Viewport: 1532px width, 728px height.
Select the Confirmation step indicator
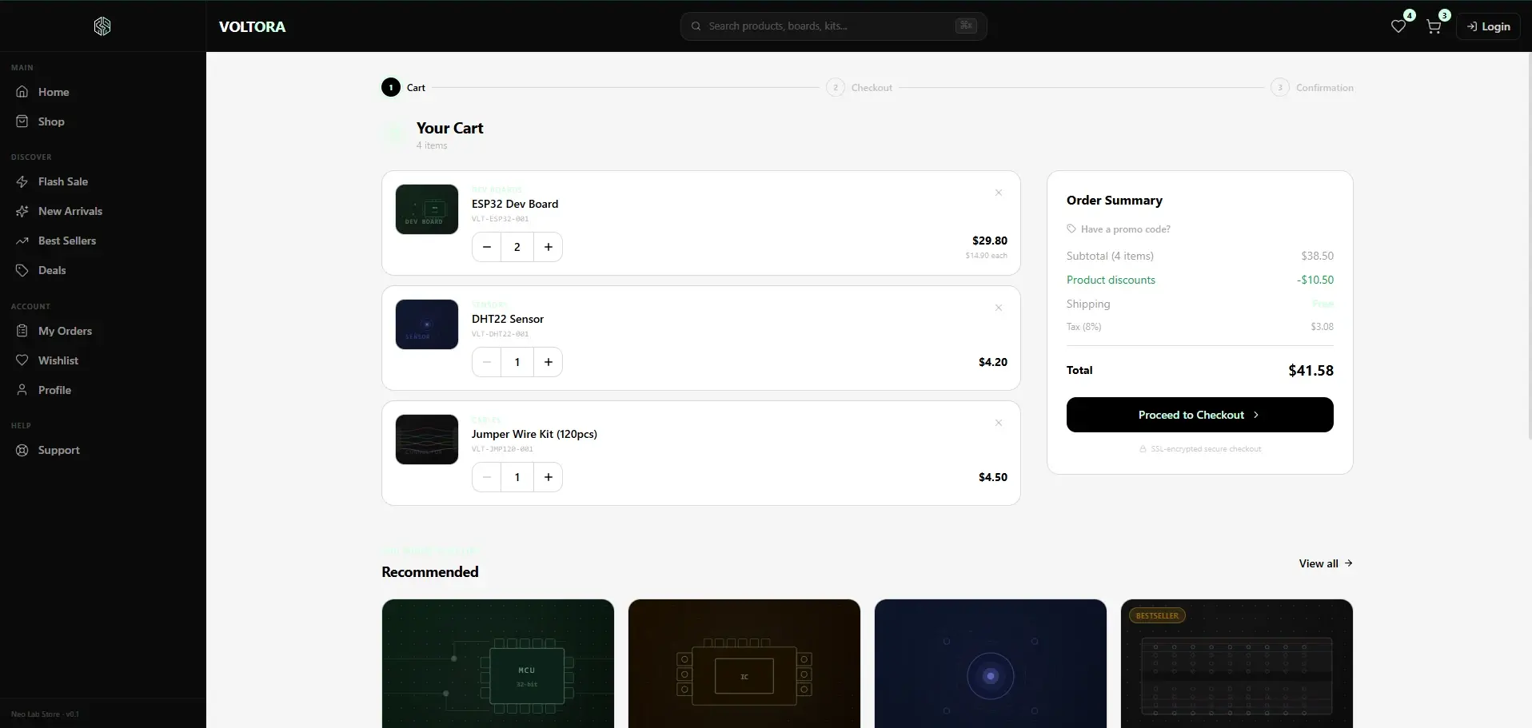pos(1312,87)
